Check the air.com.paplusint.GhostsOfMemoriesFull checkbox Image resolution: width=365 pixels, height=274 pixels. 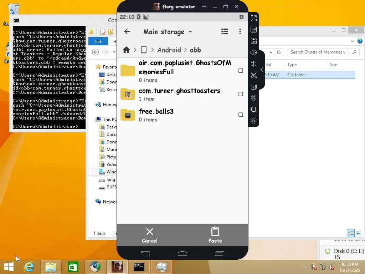(241, 71)
